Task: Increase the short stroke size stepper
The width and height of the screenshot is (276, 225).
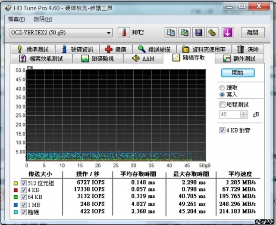Action: point(244,113)
